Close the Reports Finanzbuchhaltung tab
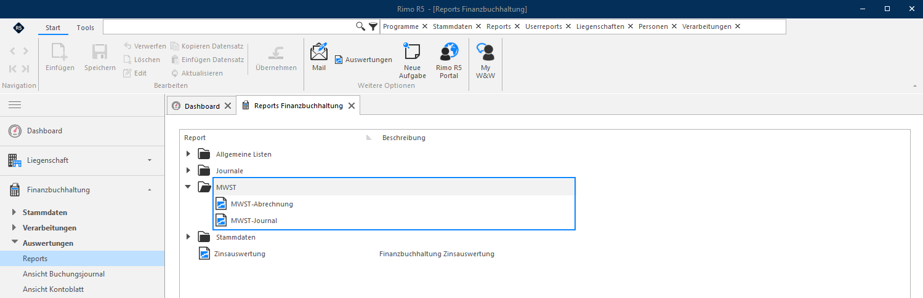The height and width of the screenshot is (298, 923). click(x=351, y=106)
